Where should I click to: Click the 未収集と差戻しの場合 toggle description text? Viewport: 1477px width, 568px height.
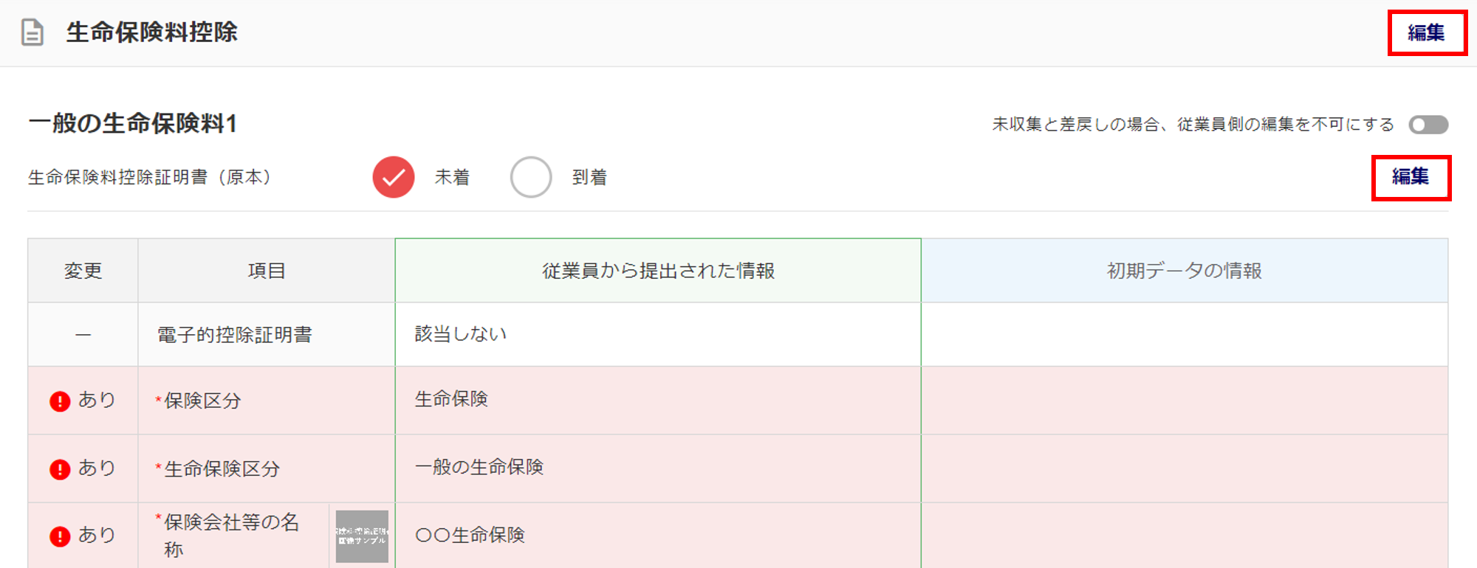point(1193,125)
